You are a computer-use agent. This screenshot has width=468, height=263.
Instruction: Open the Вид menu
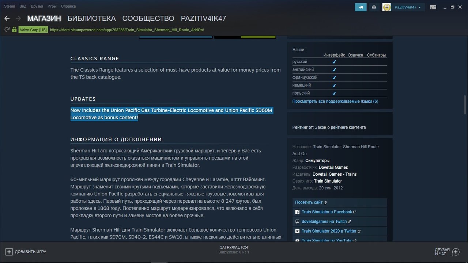[23, 6]
